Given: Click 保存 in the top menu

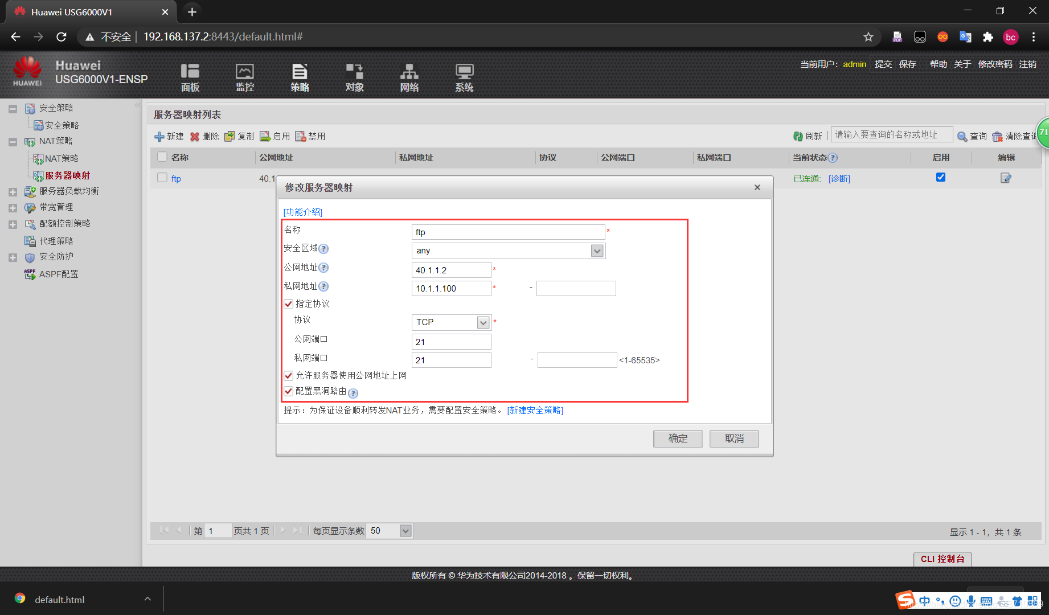Looking at the screenshot, I should pos(908,64).
